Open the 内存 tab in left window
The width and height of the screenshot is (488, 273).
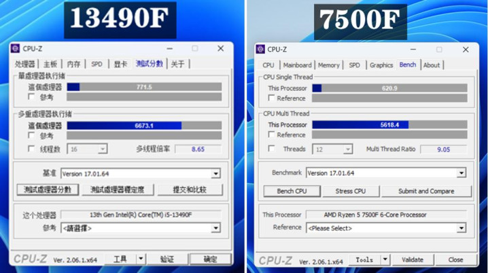(x=74, y=65)
